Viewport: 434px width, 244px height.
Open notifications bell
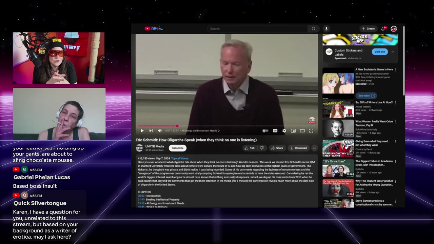pyautogui.click(x=383, y=29)
